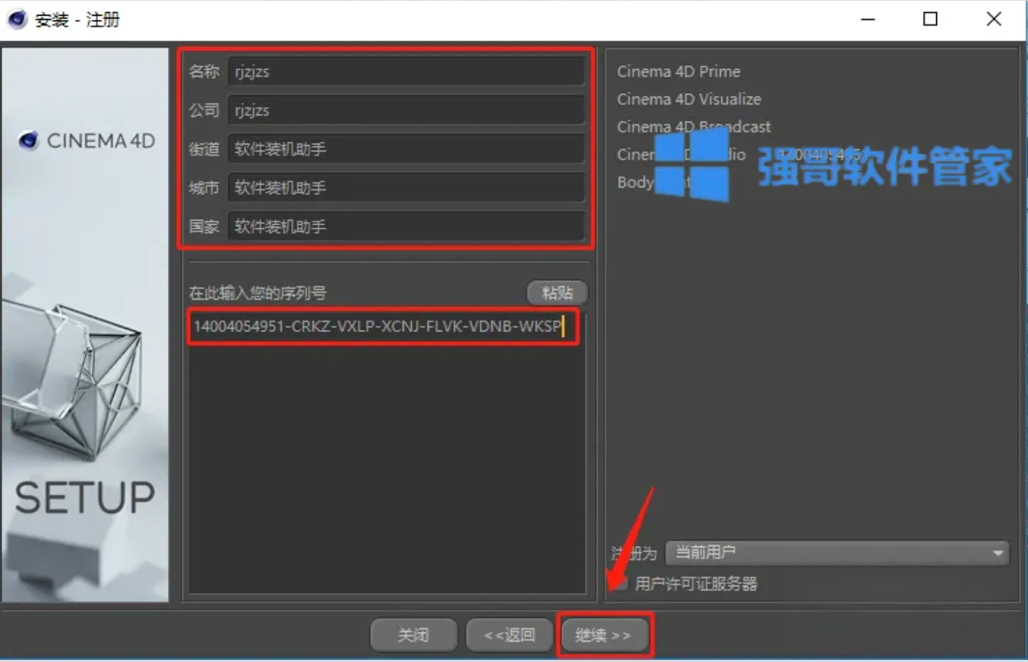Click the 关闭 close button
The image size is (1028, 662).
pyautogui.click(x=413, y=635)
